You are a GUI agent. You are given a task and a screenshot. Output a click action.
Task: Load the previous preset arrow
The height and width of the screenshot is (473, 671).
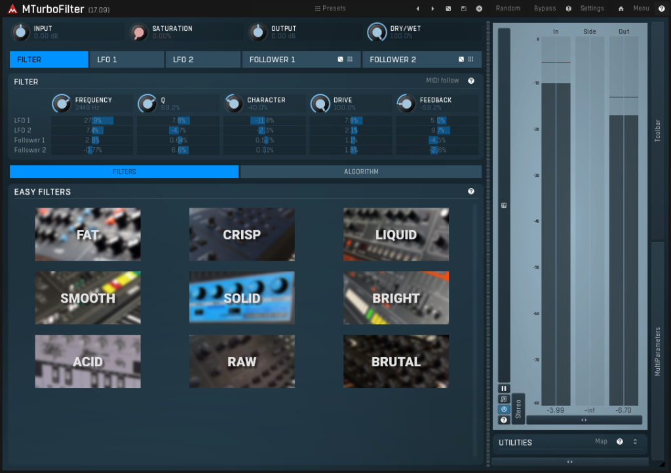pos(417,9)
